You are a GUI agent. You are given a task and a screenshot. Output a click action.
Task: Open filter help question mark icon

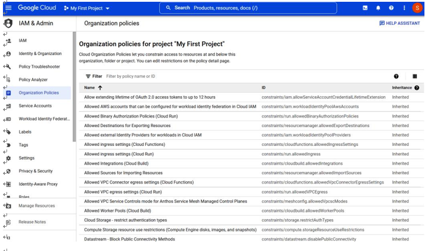pos(396,76)
